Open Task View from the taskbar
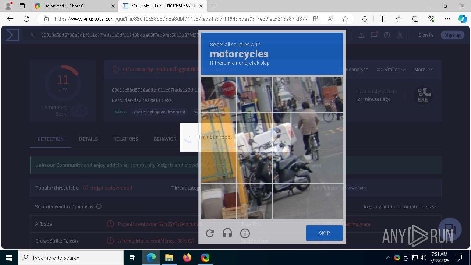The image size is (471, 265). [132, 258]
